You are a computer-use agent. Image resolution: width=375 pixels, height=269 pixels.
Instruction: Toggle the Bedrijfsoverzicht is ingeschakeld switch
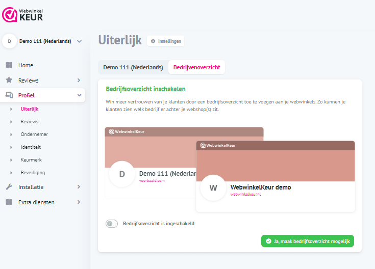(x=112, y=224)
